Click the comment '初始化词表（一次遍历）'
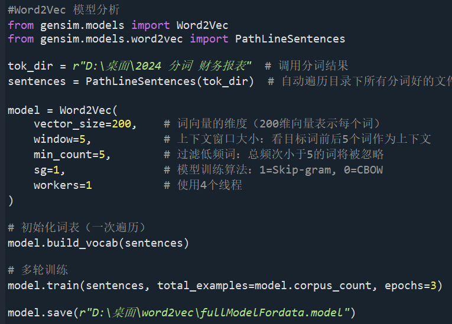This screenshot has width=452, height=324. pos(83,228)
